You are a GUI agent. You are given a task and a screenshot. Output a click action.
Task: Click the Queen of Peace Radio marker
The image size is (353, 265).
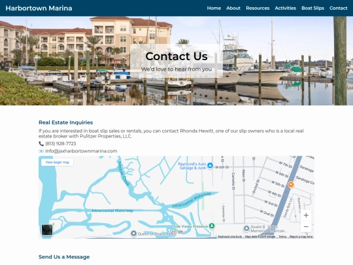(x=134, y=234)
